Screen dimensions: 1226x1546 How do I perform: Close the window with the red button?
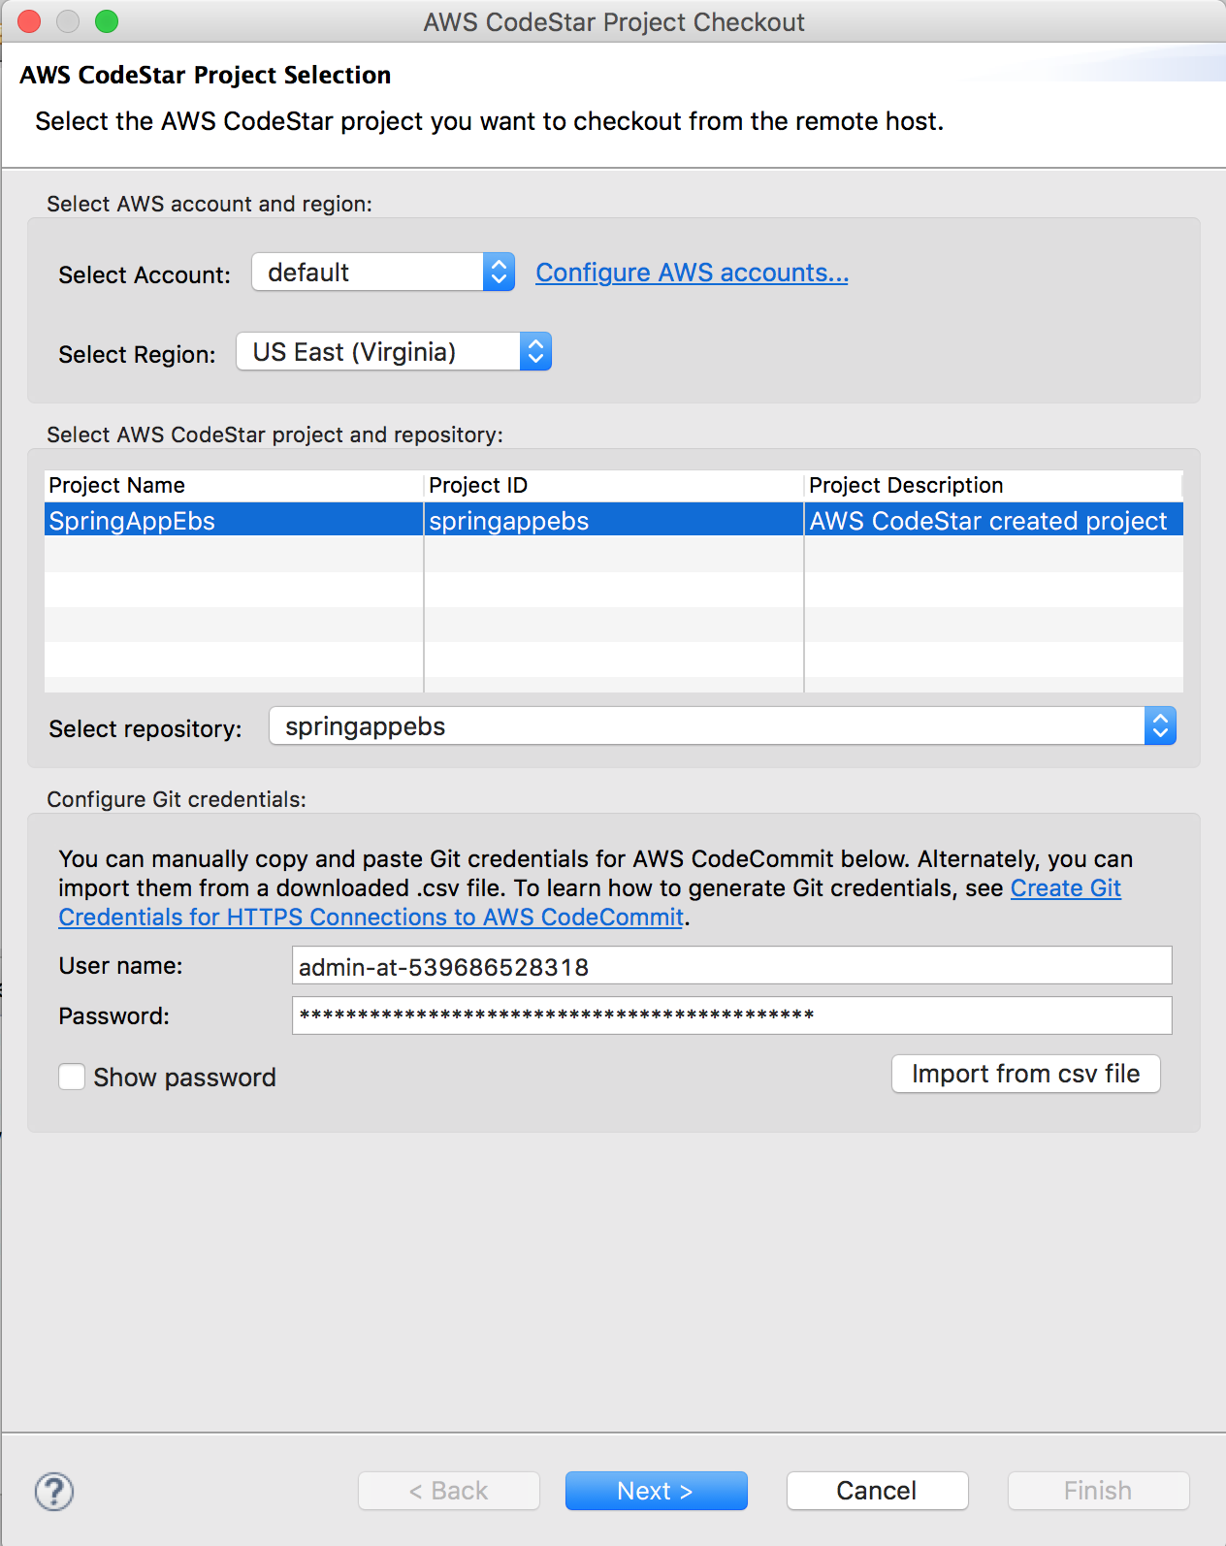click(29, 21)
